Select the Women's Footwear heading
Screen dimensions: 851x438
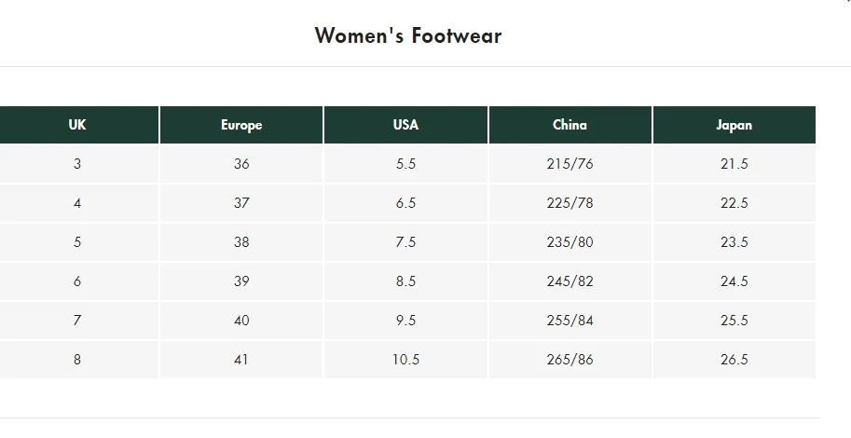click(408, 36)
